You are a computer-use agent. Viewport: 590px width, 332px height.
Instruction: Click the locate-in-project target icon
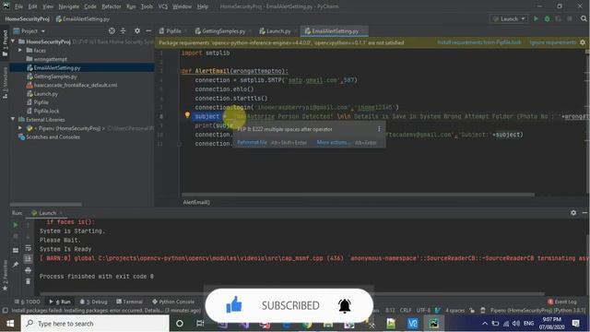tap(112, 30)
